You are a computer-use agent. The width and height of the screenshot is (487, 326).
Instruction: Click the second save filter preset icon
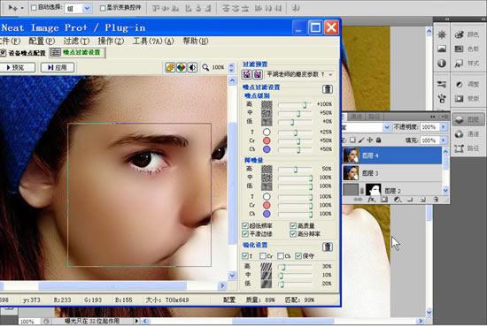pos(258,74)
